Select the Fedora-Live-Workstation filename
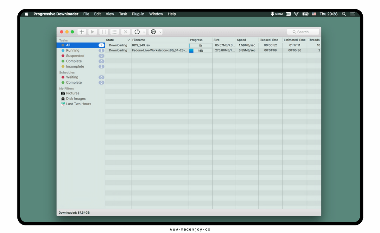The width and height of the screenshot is (380, 233). click(x=160, y=50)
